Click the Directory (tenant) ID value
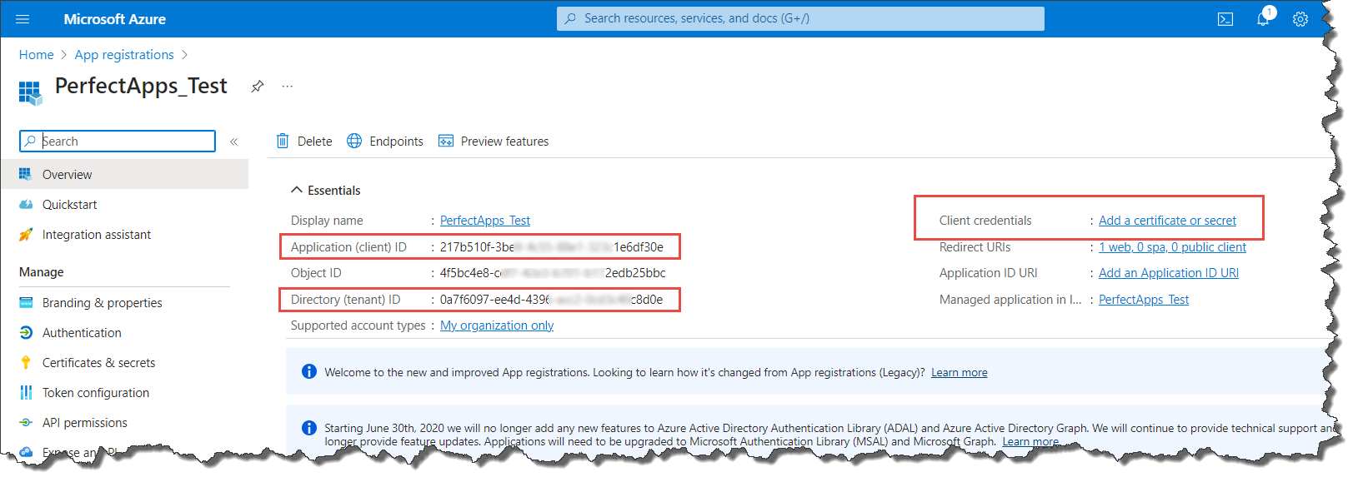 [x=552, y=299]
